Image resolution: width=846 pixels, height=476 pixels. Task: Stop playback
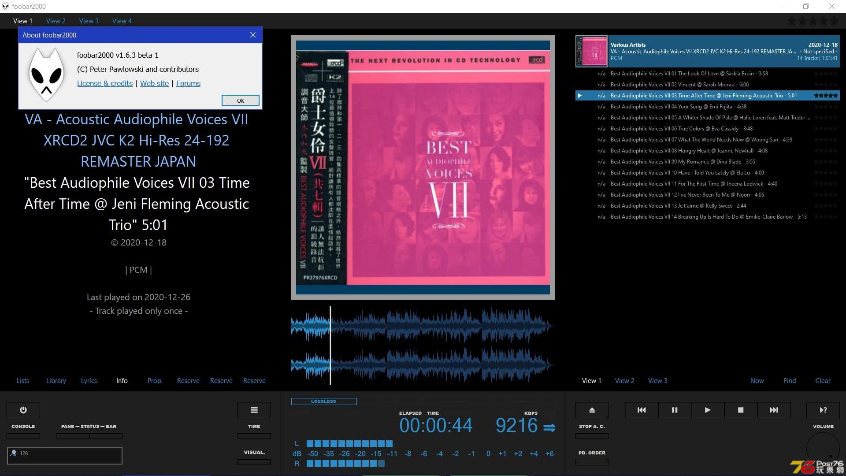click(741, 410)
